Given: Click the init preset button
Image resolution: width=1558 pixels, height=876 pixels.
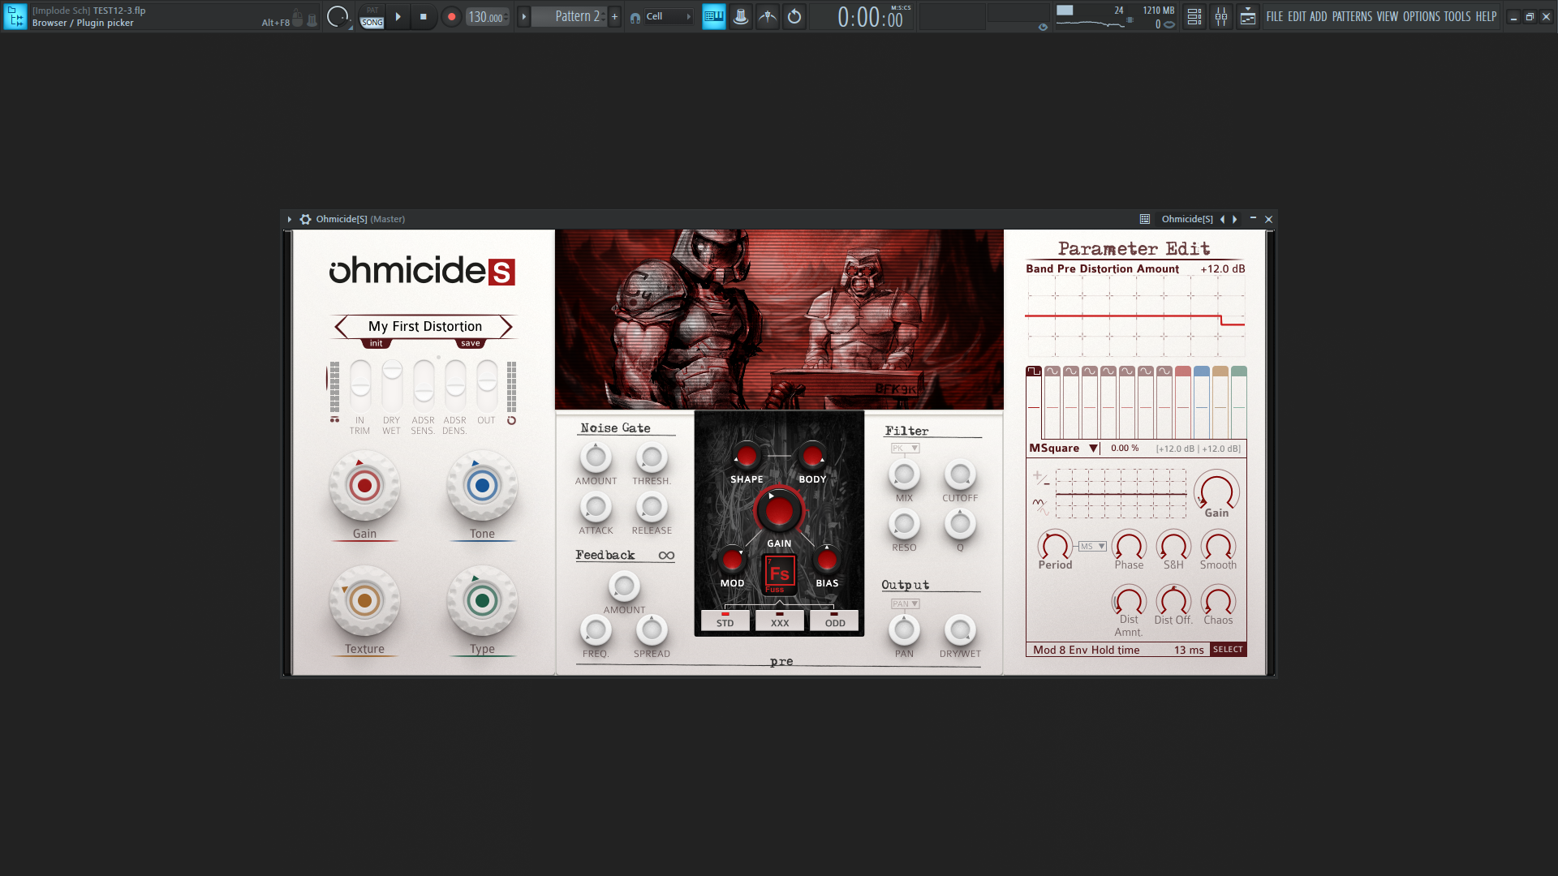Looking at the screenshot, I should tap(376, 343).
